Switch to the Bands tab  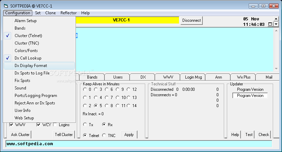[x=92, y=77]
